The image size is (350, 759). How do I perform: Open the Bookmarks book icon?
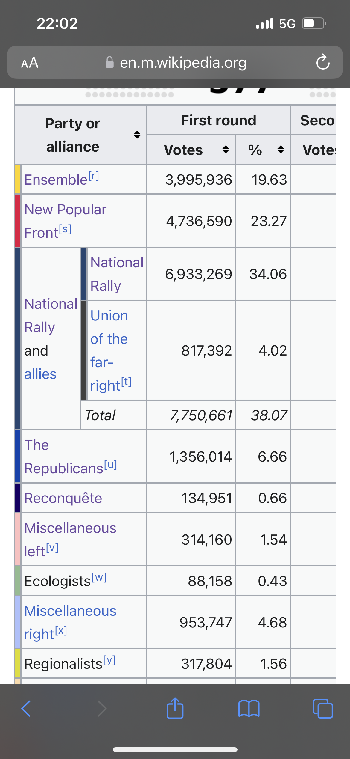pyautogui.click(x=249, y=709)
